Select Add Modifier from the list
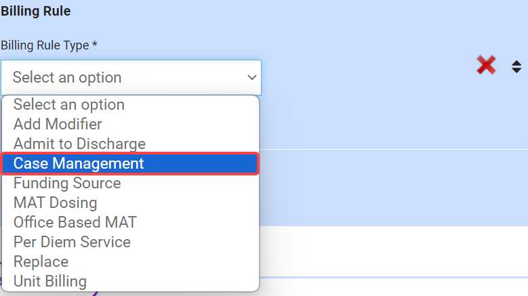Screen dimensions: 528x296 58,125
